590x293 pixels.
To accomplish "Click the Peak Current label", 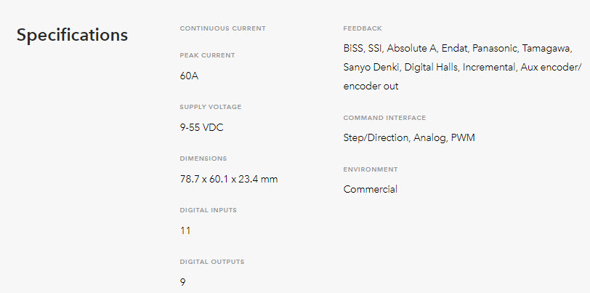I will click(x=207, y=55).
